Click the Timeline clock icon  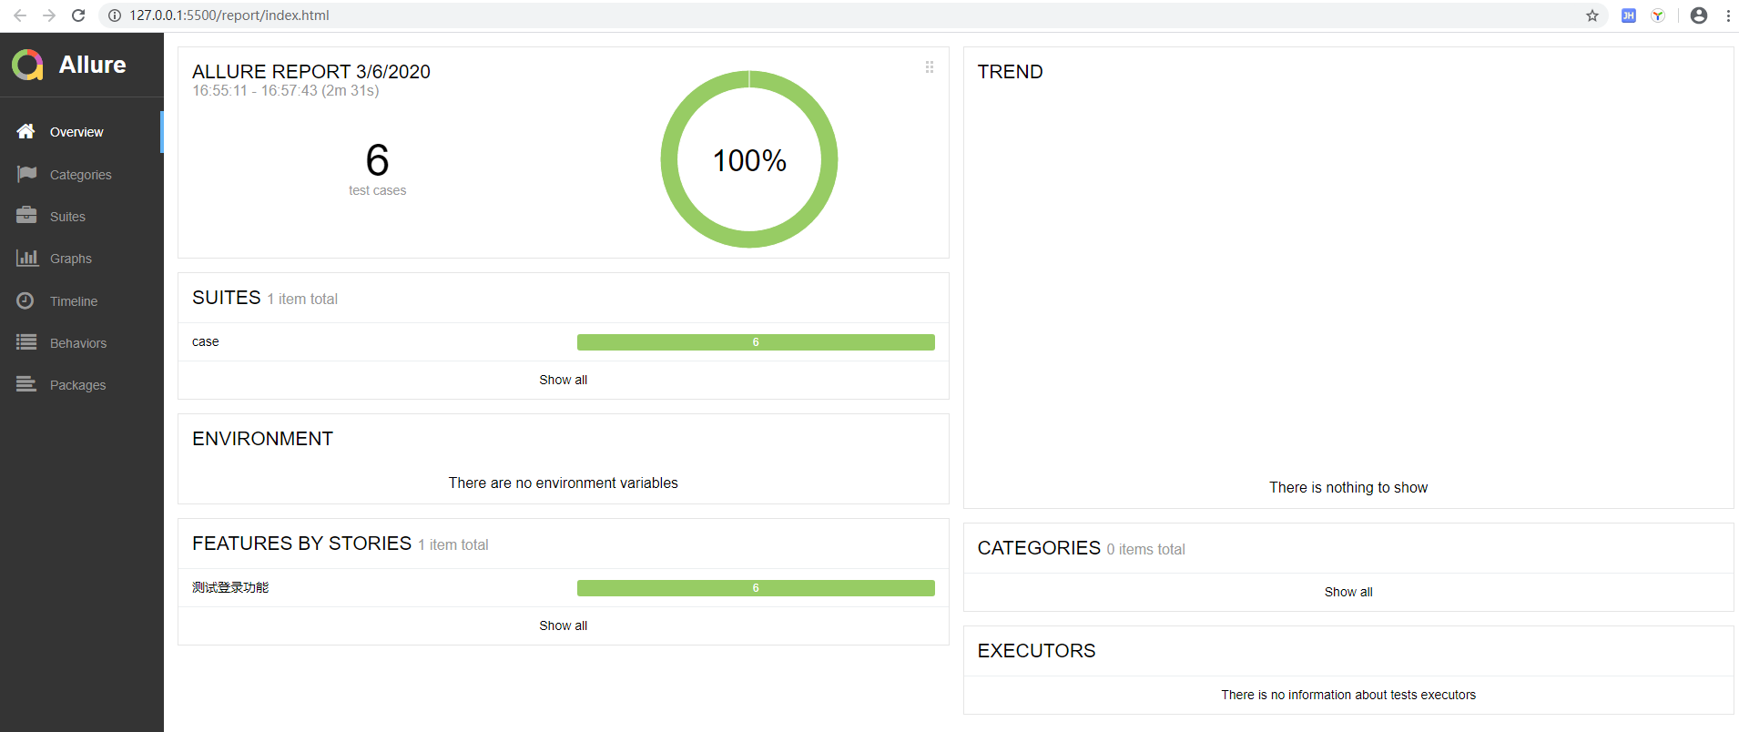(x=25, y=300)
